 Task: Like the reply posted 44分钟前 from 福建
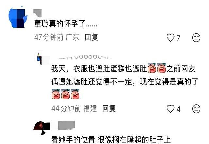click(x=170, y=109)
